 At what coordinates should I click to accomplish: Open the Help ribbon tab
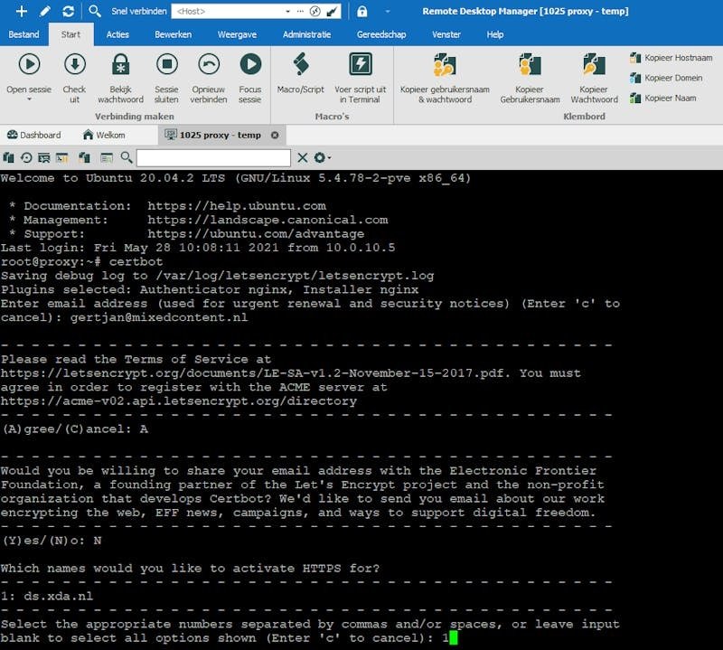(x=494, y=34)
